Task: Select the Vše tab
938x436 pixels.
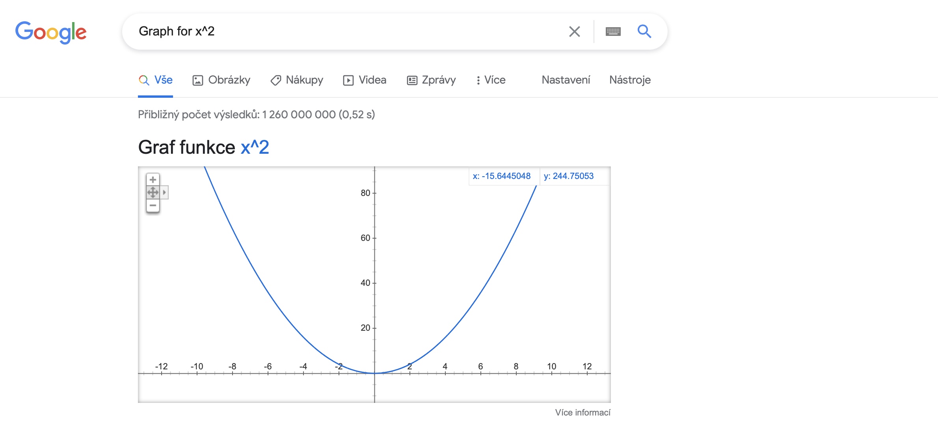Action: (x=155, y=80)
